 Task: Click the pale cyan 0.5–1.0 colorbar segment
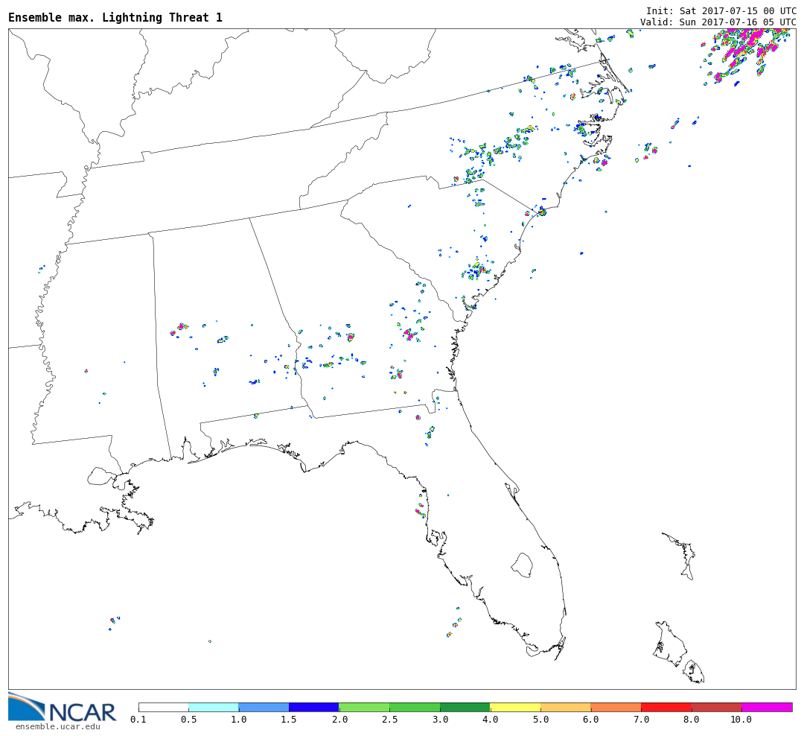(214, 707)
